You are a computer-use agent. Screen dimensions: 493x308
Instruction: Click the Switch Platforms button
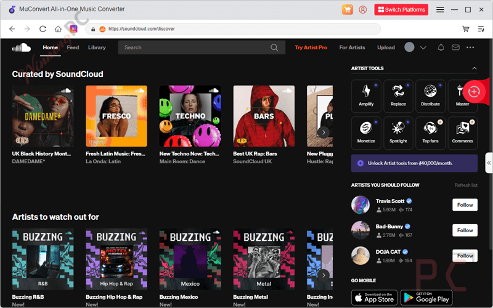(x=401, y=9)
